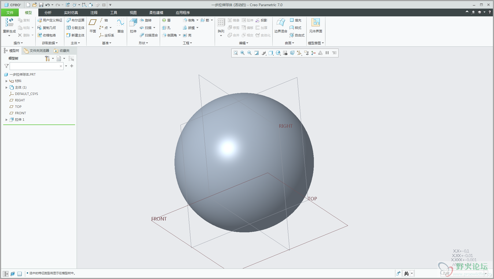
Task: Open the 工程 group dropdown
Action: coord(187,43)
